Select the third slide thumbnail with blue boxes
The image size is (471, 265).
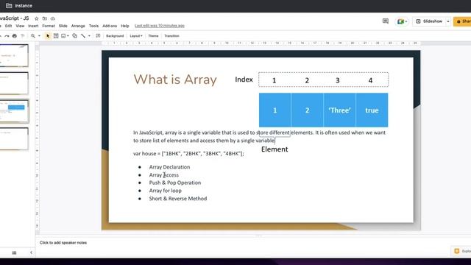point(14,111)
